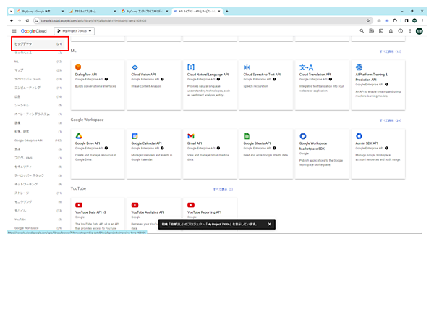Open the YouTube Analytics API card
Screen dimensions: 434x326
(154, 214)
